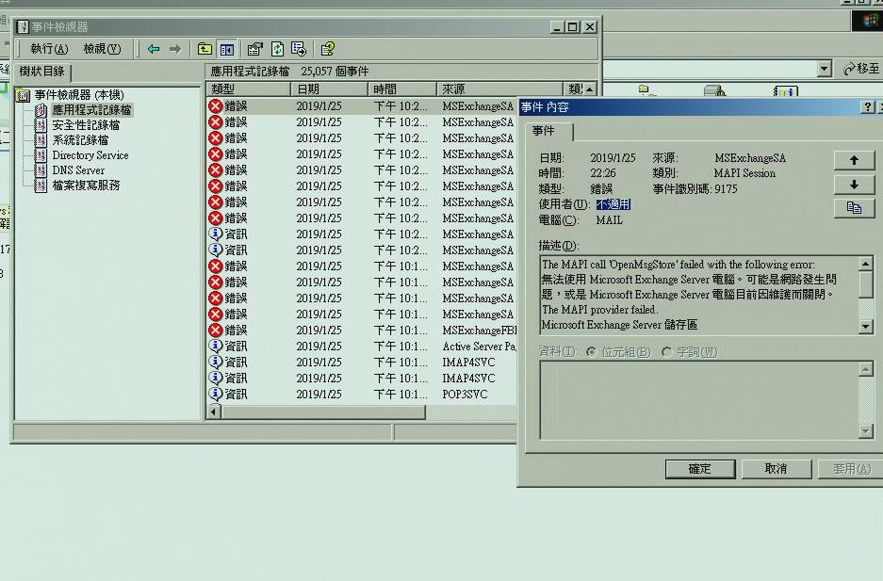Click the error icon of the MSExchangeFBl row
This screenshot has width=883, height=581.
(215, 331)
